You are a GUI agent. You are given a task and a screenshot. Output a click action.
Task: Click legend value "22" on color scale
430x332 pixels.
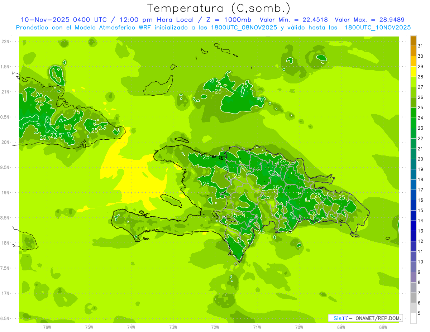point(421,138)
